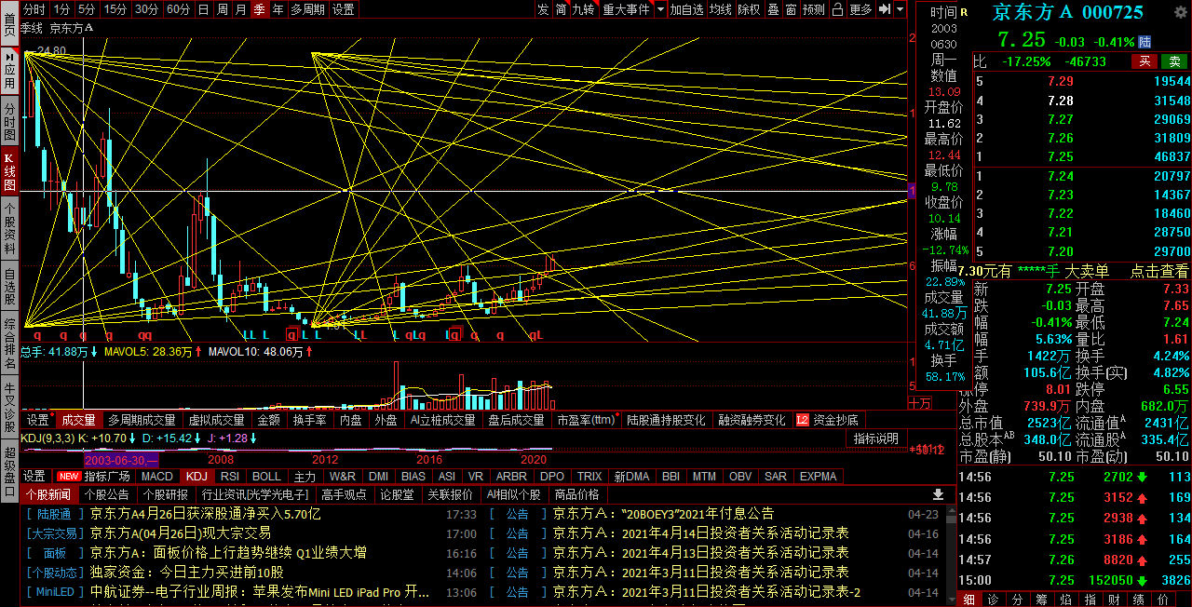The width and height of the screenshot is (1192, 607).
Task: Select the 分 bottom tab in the quote panel
Action: coord(1017,599)
